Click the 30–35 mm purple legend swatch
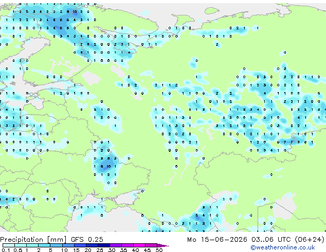The image size is (326, 252). 115,245
